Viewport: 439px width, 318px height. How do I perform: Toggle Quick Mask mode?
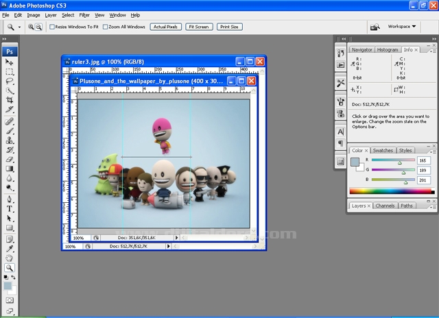click(10, 300)
